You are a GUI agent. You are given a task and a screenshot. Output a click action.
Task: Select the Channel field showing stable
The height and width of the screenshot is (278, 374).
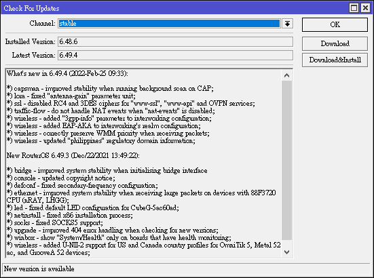[169, 24]
